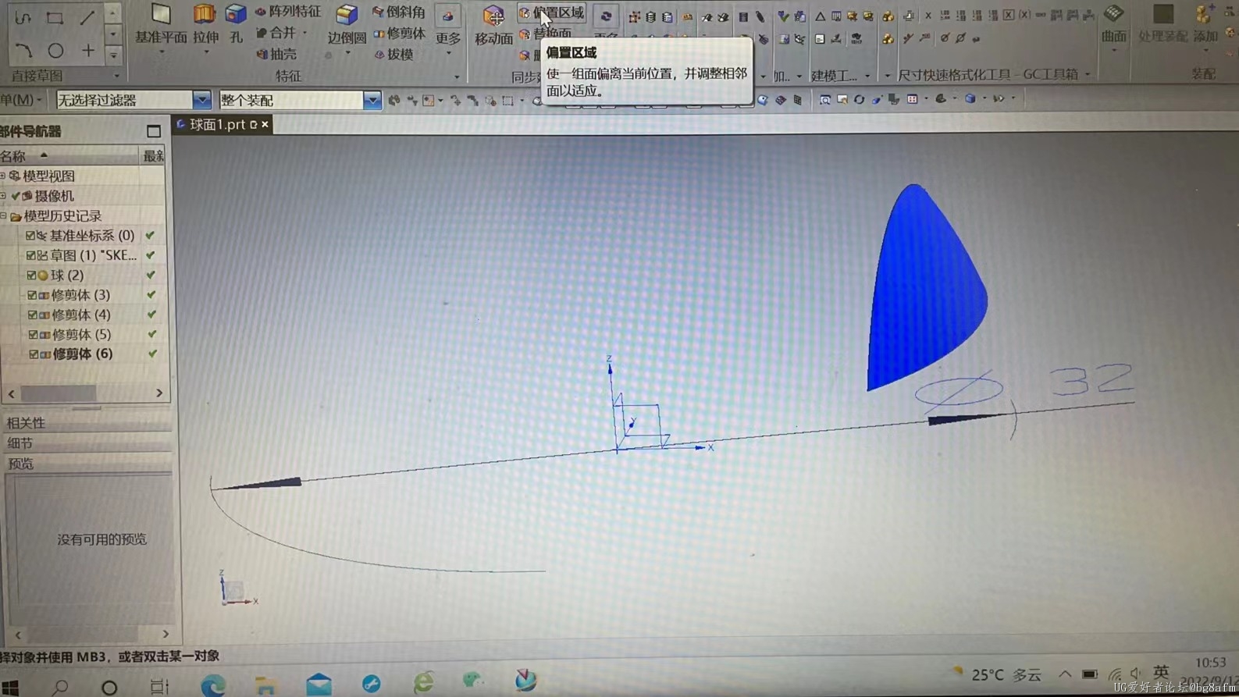
Task: Pick the spline sketch curve tool
Action: (x=23, y=16)
